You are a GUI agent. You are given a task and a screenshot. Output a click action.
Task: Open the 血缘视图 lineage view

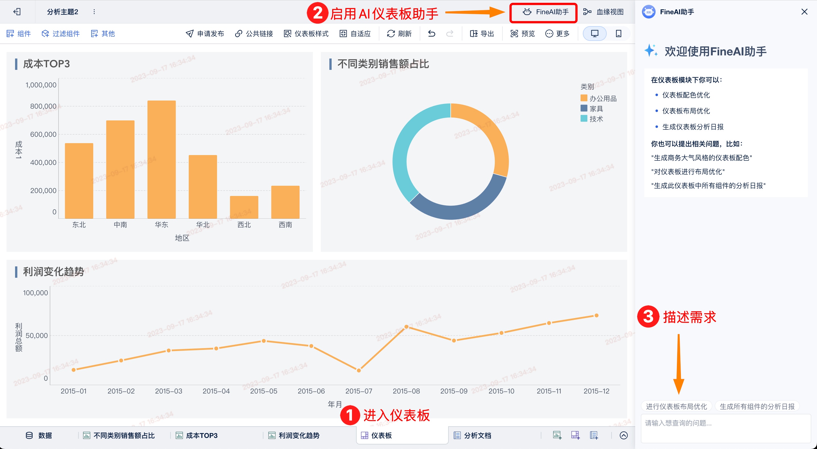click(x=603, y=12)
